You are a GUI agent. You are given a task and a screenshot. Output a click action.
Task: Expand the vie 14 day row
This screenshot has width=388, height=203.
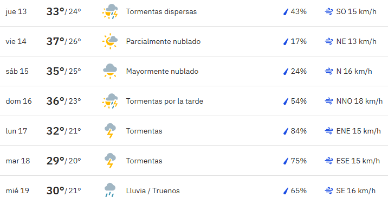click(194, 41)
